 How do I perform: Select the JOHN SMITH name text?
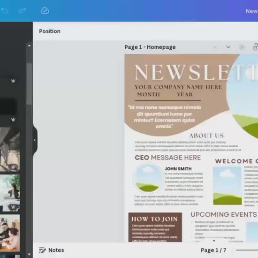pos(178,169)
